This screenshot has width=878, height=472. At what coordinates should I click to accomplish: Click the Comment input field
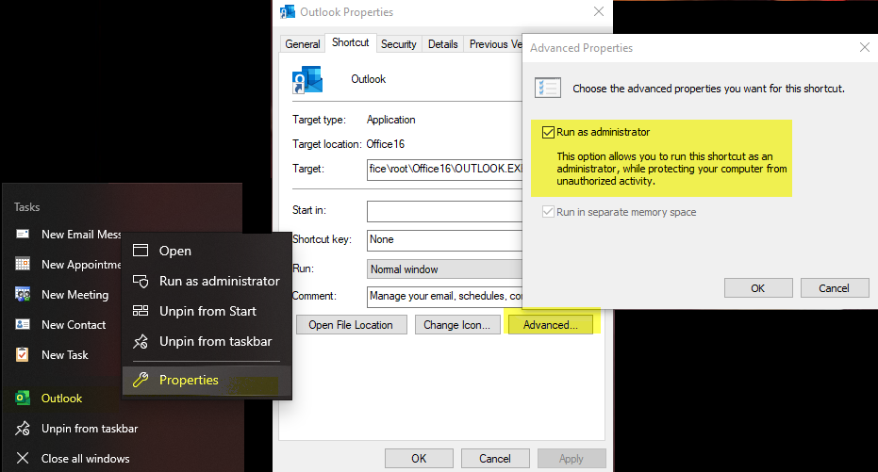444,297
